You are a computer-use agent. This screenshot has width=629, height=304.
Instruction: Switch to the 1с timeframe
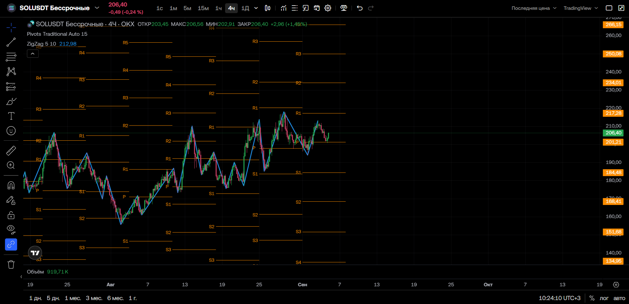coord(160,8)
